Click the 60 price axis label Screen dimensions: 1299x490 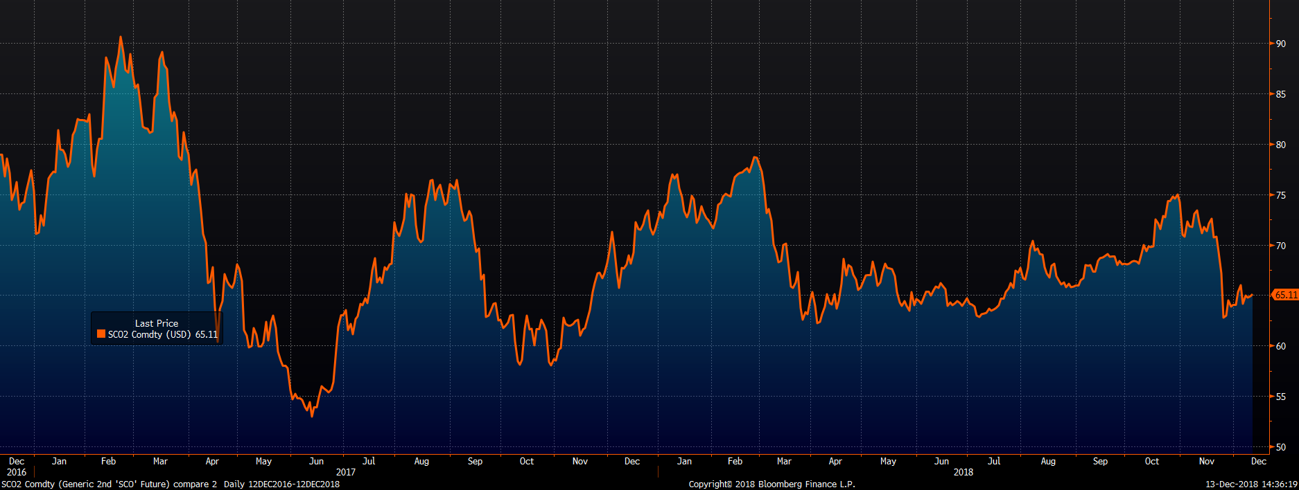1280,346
